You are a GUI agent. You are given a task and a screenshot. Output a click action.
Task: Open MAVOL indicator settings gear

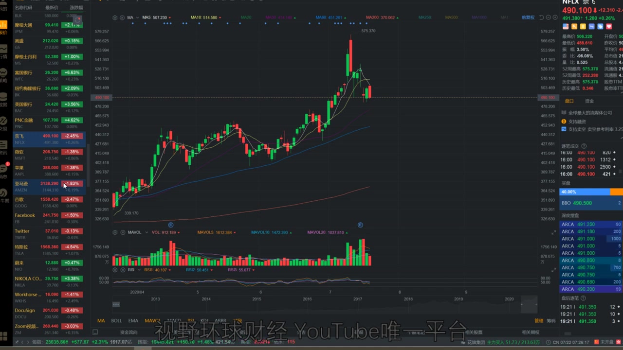click(x=115, y=232)
